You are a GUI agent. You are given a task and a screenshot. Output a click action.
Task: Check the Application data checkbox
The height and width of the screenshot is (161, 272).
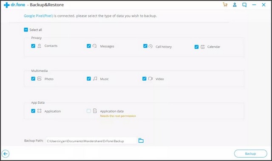89,111
